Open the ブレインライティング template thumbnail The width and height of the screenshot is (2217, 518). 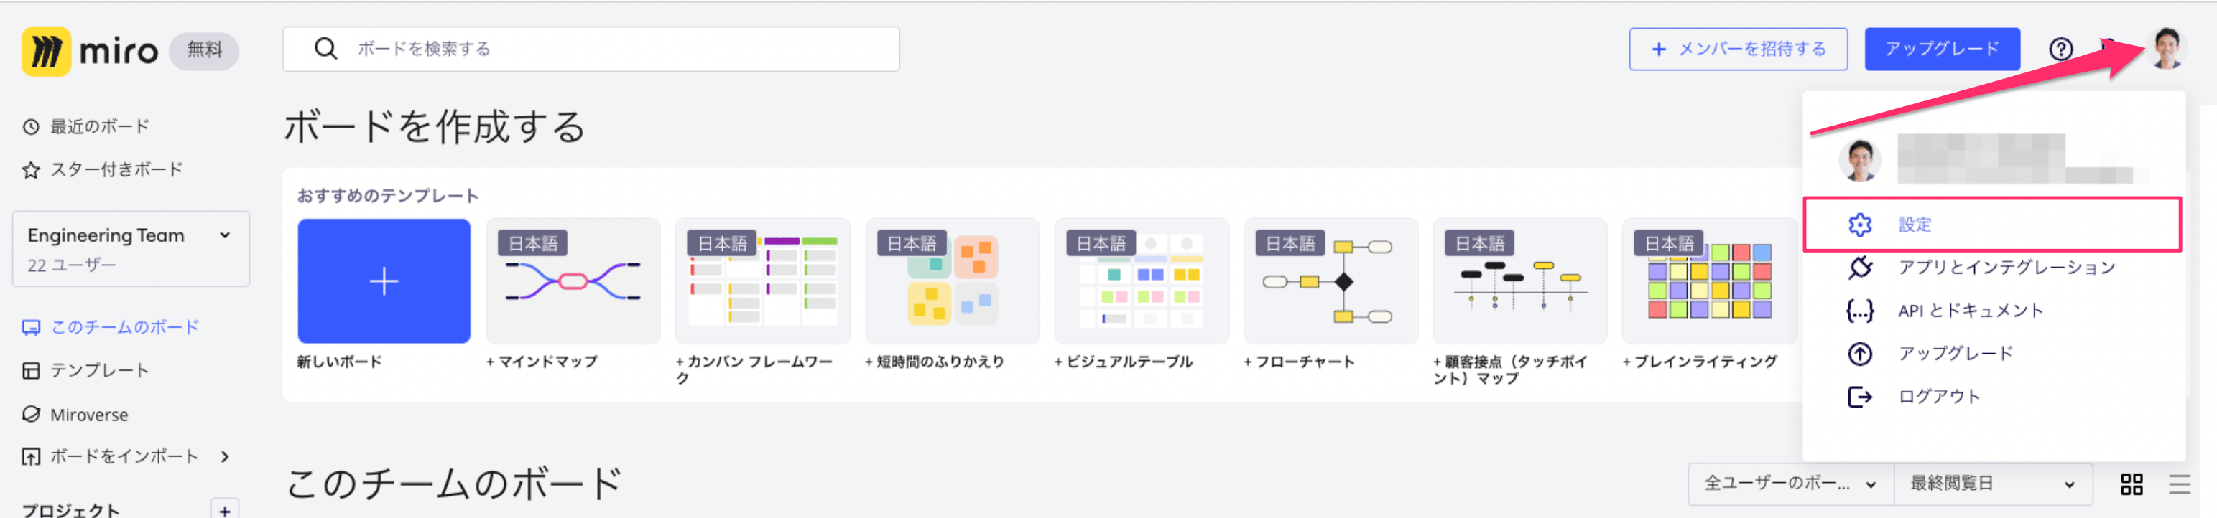(1709, 282)
